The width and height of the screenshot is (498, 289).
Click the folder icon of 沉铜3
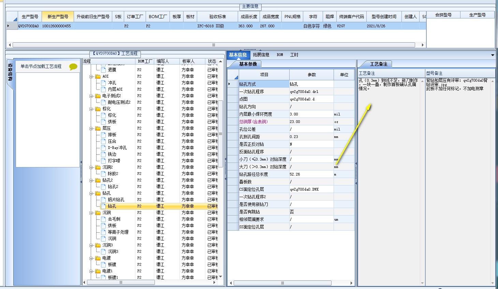click(x=98, y=245)
